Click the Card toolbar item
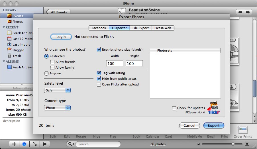This screenshot has height=149, width=257. tap(168, 136)
